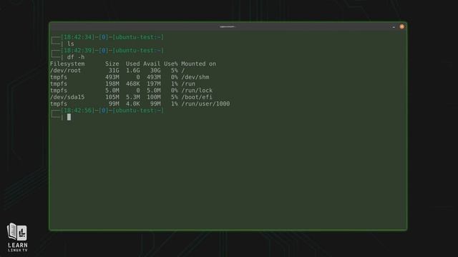The image size is (458, 257).
Task: Minimize the terminal window
Action: point(394,27)
